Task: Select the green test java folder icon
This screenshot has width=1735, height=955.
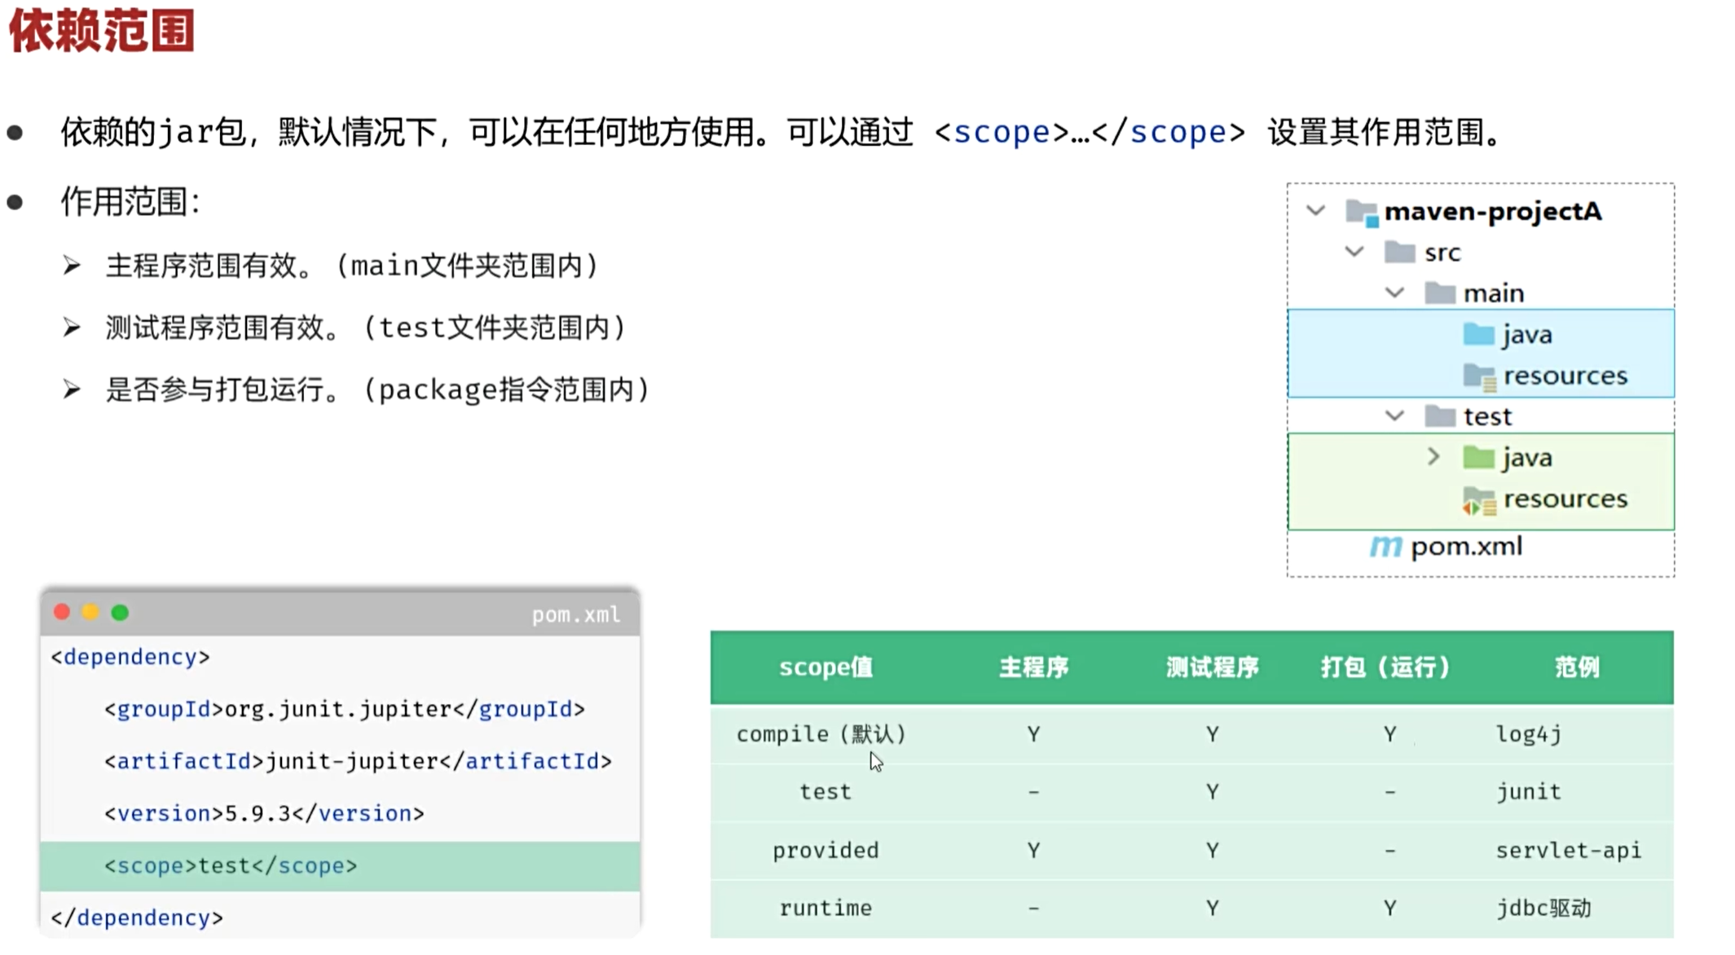Action: pos(1478,458)
